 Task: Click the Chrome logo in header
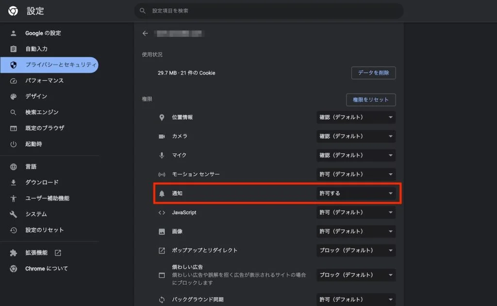point(13,11)
